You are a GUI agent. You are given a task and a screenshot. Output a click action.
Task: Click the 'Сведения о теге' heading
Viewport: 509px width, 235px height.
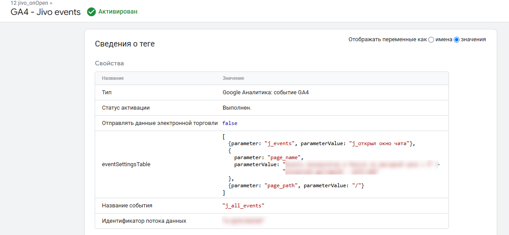click(125, 44)
